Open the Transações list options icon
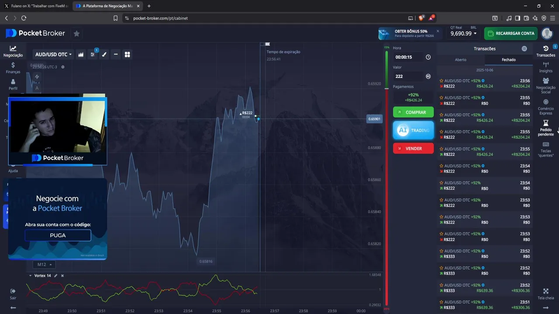The height and width of the screenshot is (314, 559). 524,49
